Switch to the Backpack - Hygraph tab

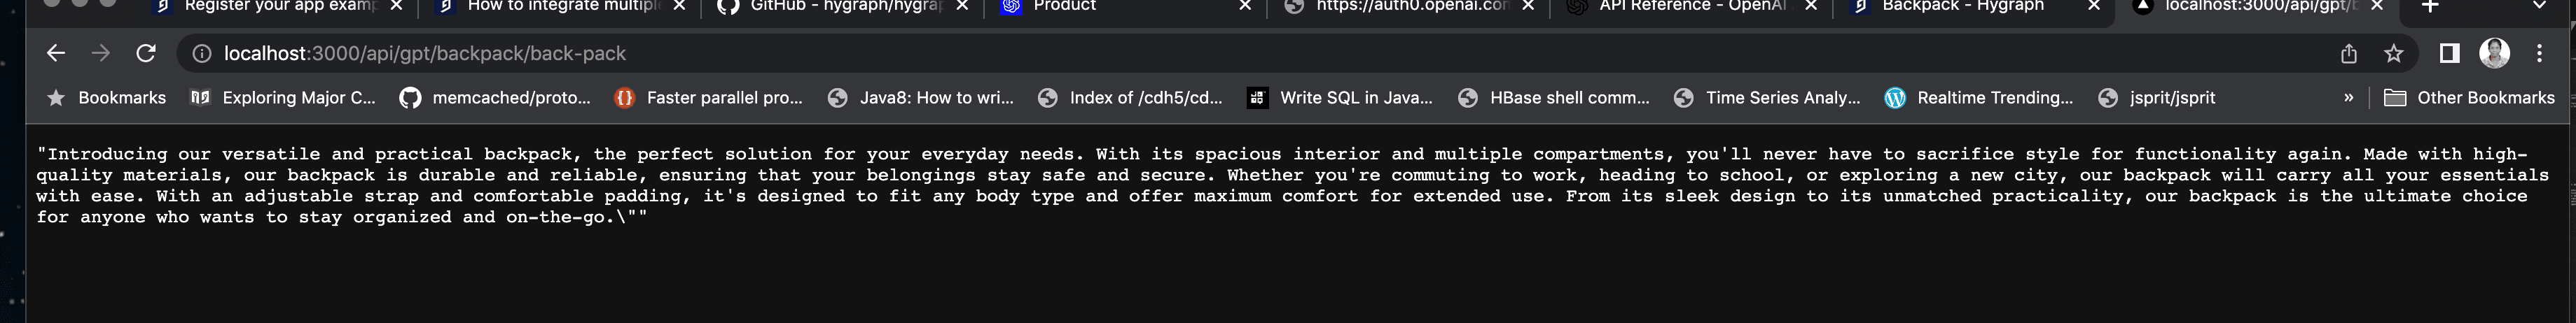click(1961, 6)
